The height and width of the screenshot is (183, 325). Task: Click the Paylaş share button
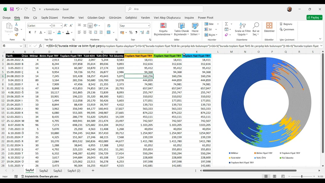314,18
